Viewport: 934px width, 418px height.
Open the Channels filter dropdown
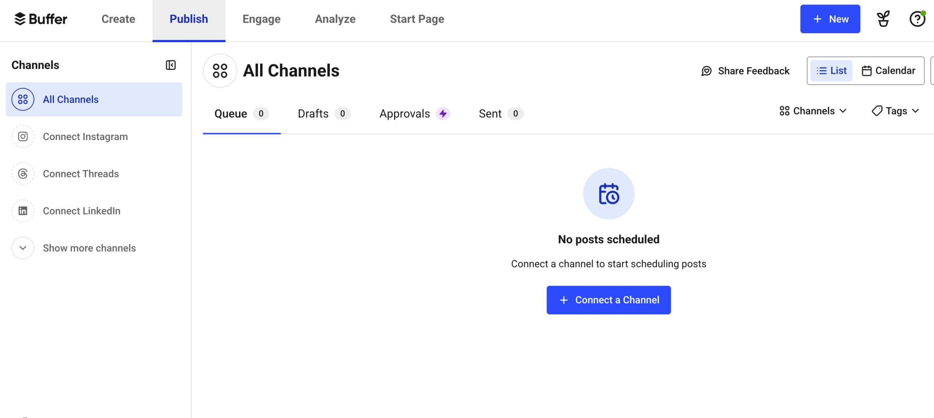coord(813,111)
